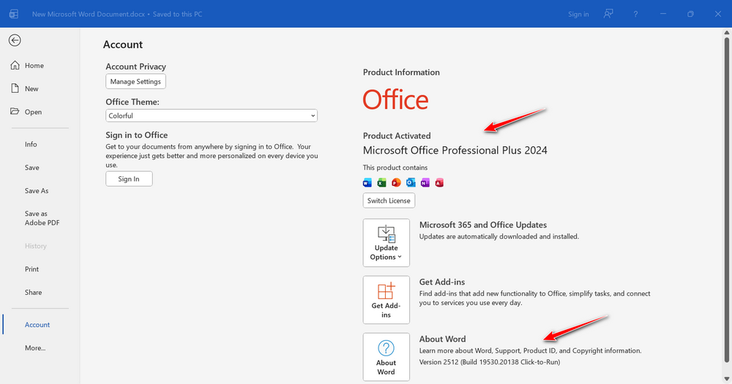Screen dimensions: 732x384
Task: Open the Update Options dropdown button
Action: click(386, 243)
